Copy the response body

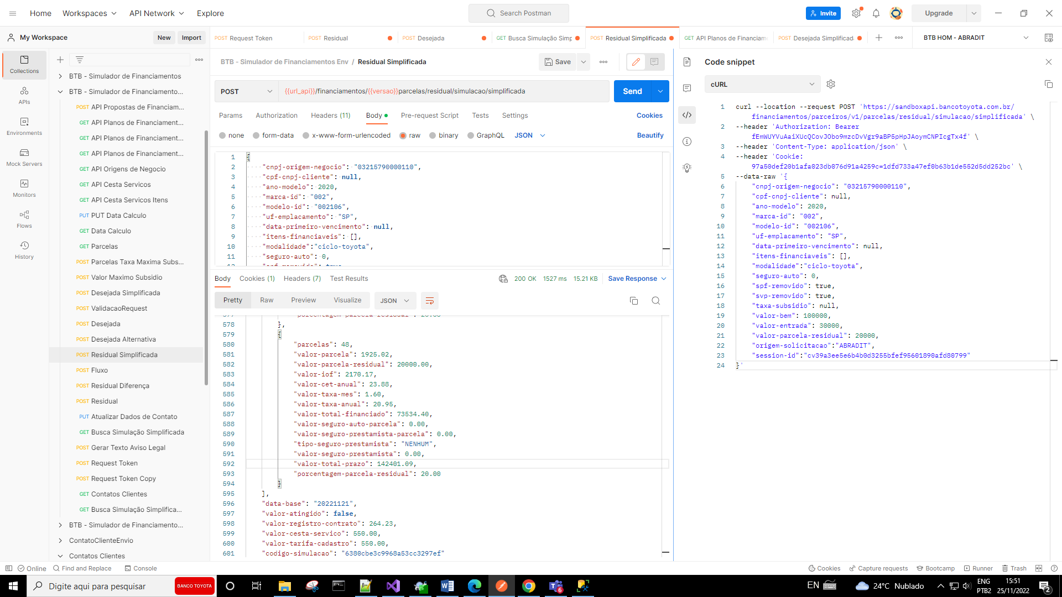[634, 301]
